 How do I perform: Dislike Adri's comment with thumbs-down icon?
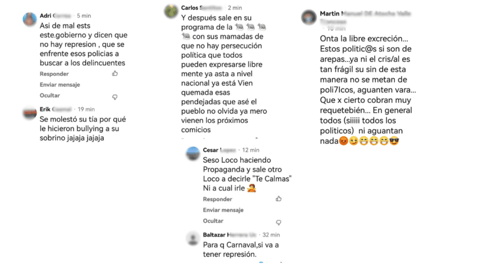point(115,97)
